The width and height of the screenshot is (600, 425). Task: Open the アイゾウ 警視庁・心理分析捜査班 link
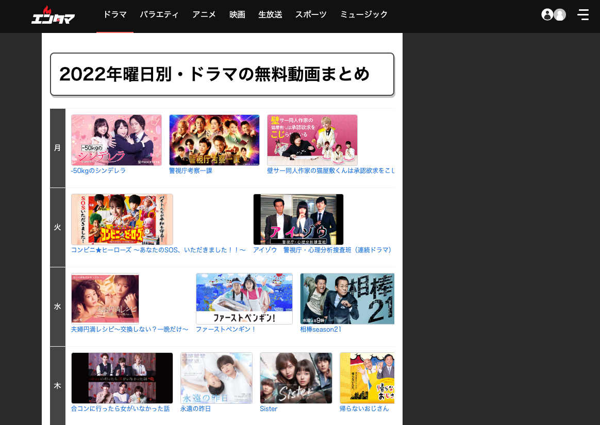(x=323, y=250)
